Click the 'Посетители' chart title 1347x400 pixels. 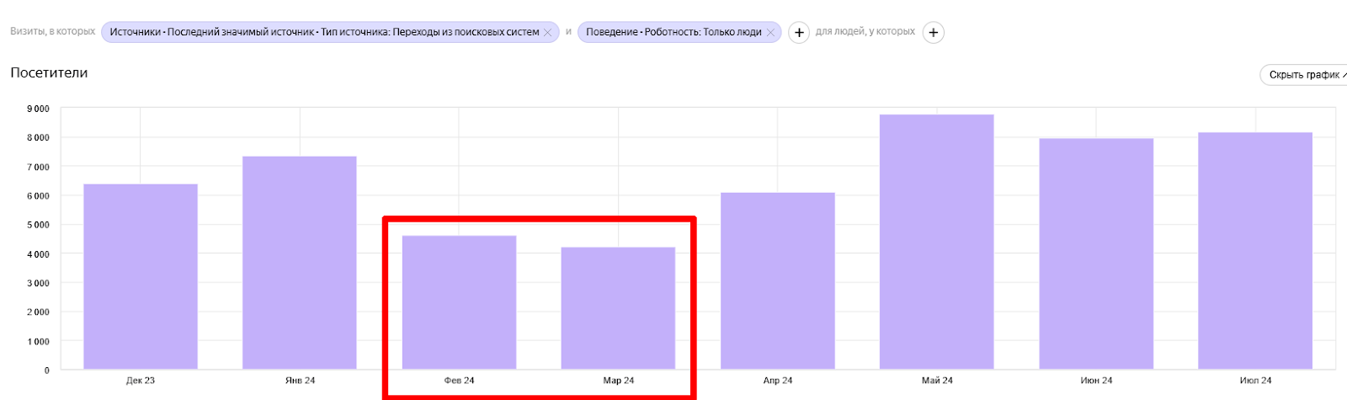coord(49,73)
